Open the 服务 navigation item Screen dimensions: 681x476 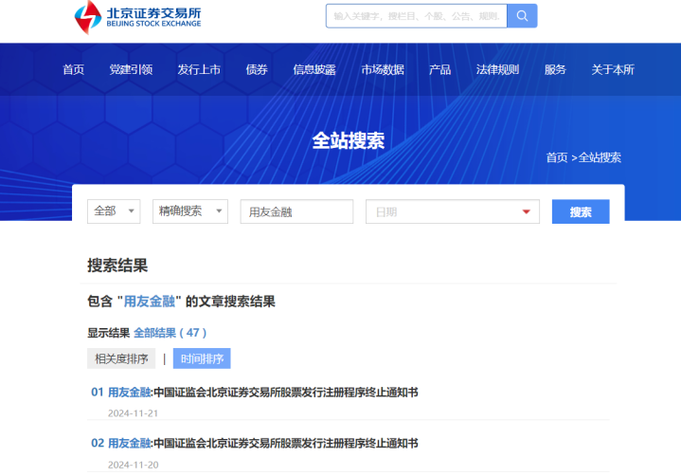(x=555, y=69)
